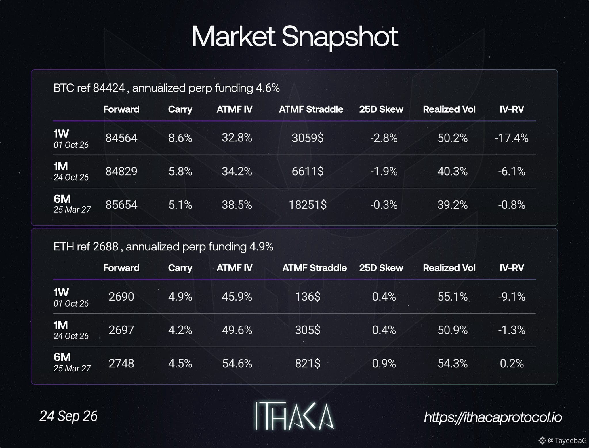
Task: Click the 24 Sep 26 date
Action: [x=68, y=416]
